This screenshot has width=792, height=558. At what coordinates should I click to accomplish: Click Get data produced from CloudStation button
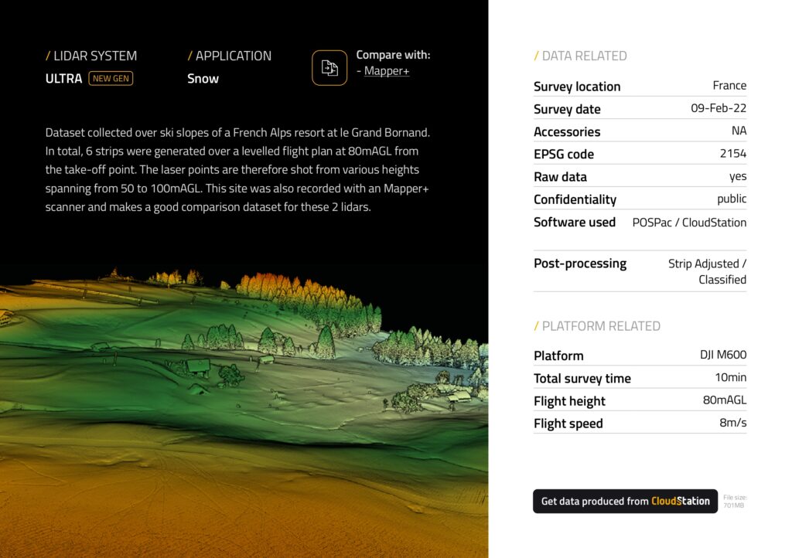(x=625, y=501)
